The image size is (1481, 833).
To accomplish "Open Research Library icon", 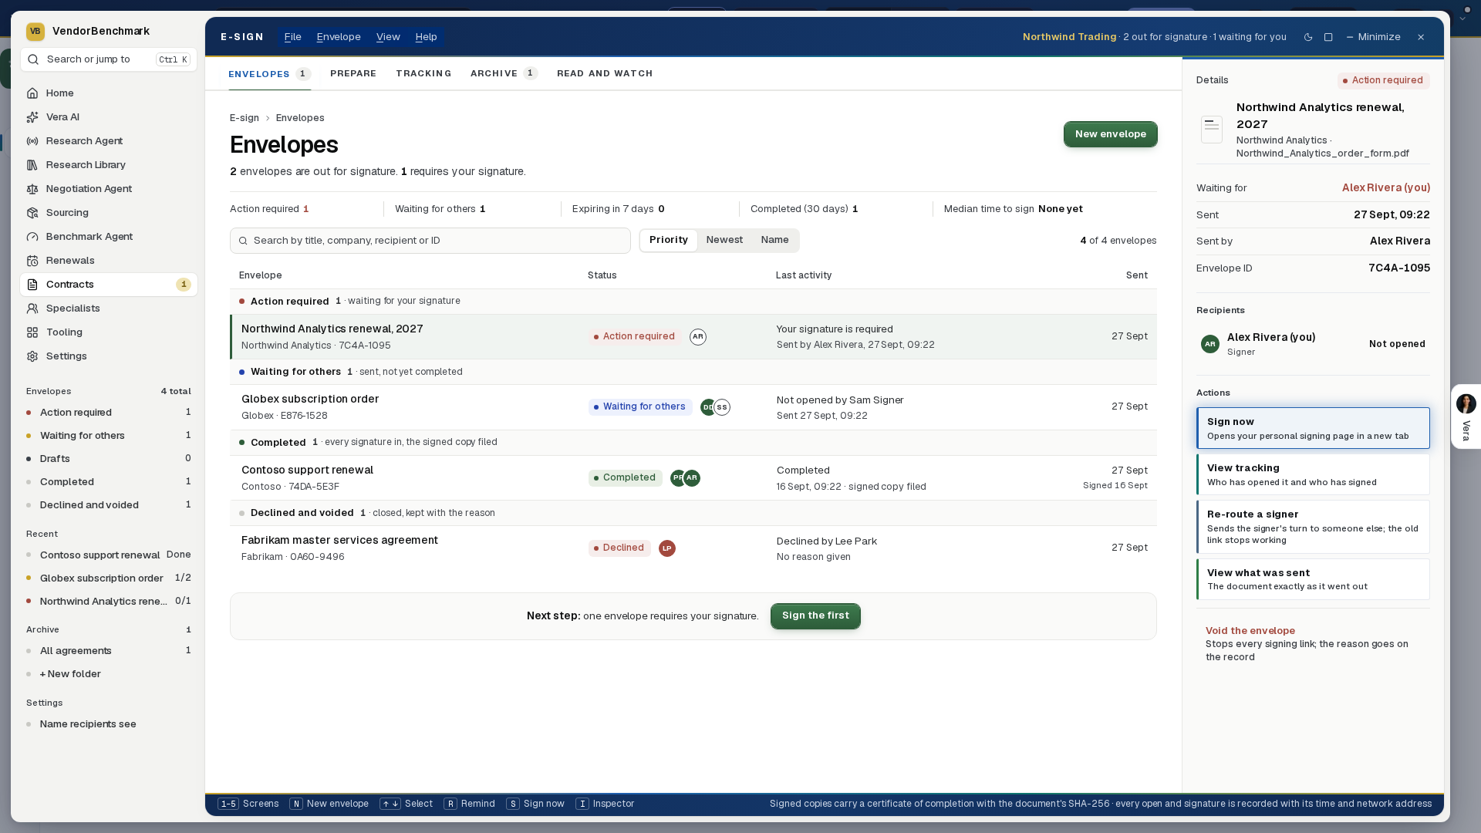I will point(32,165).
